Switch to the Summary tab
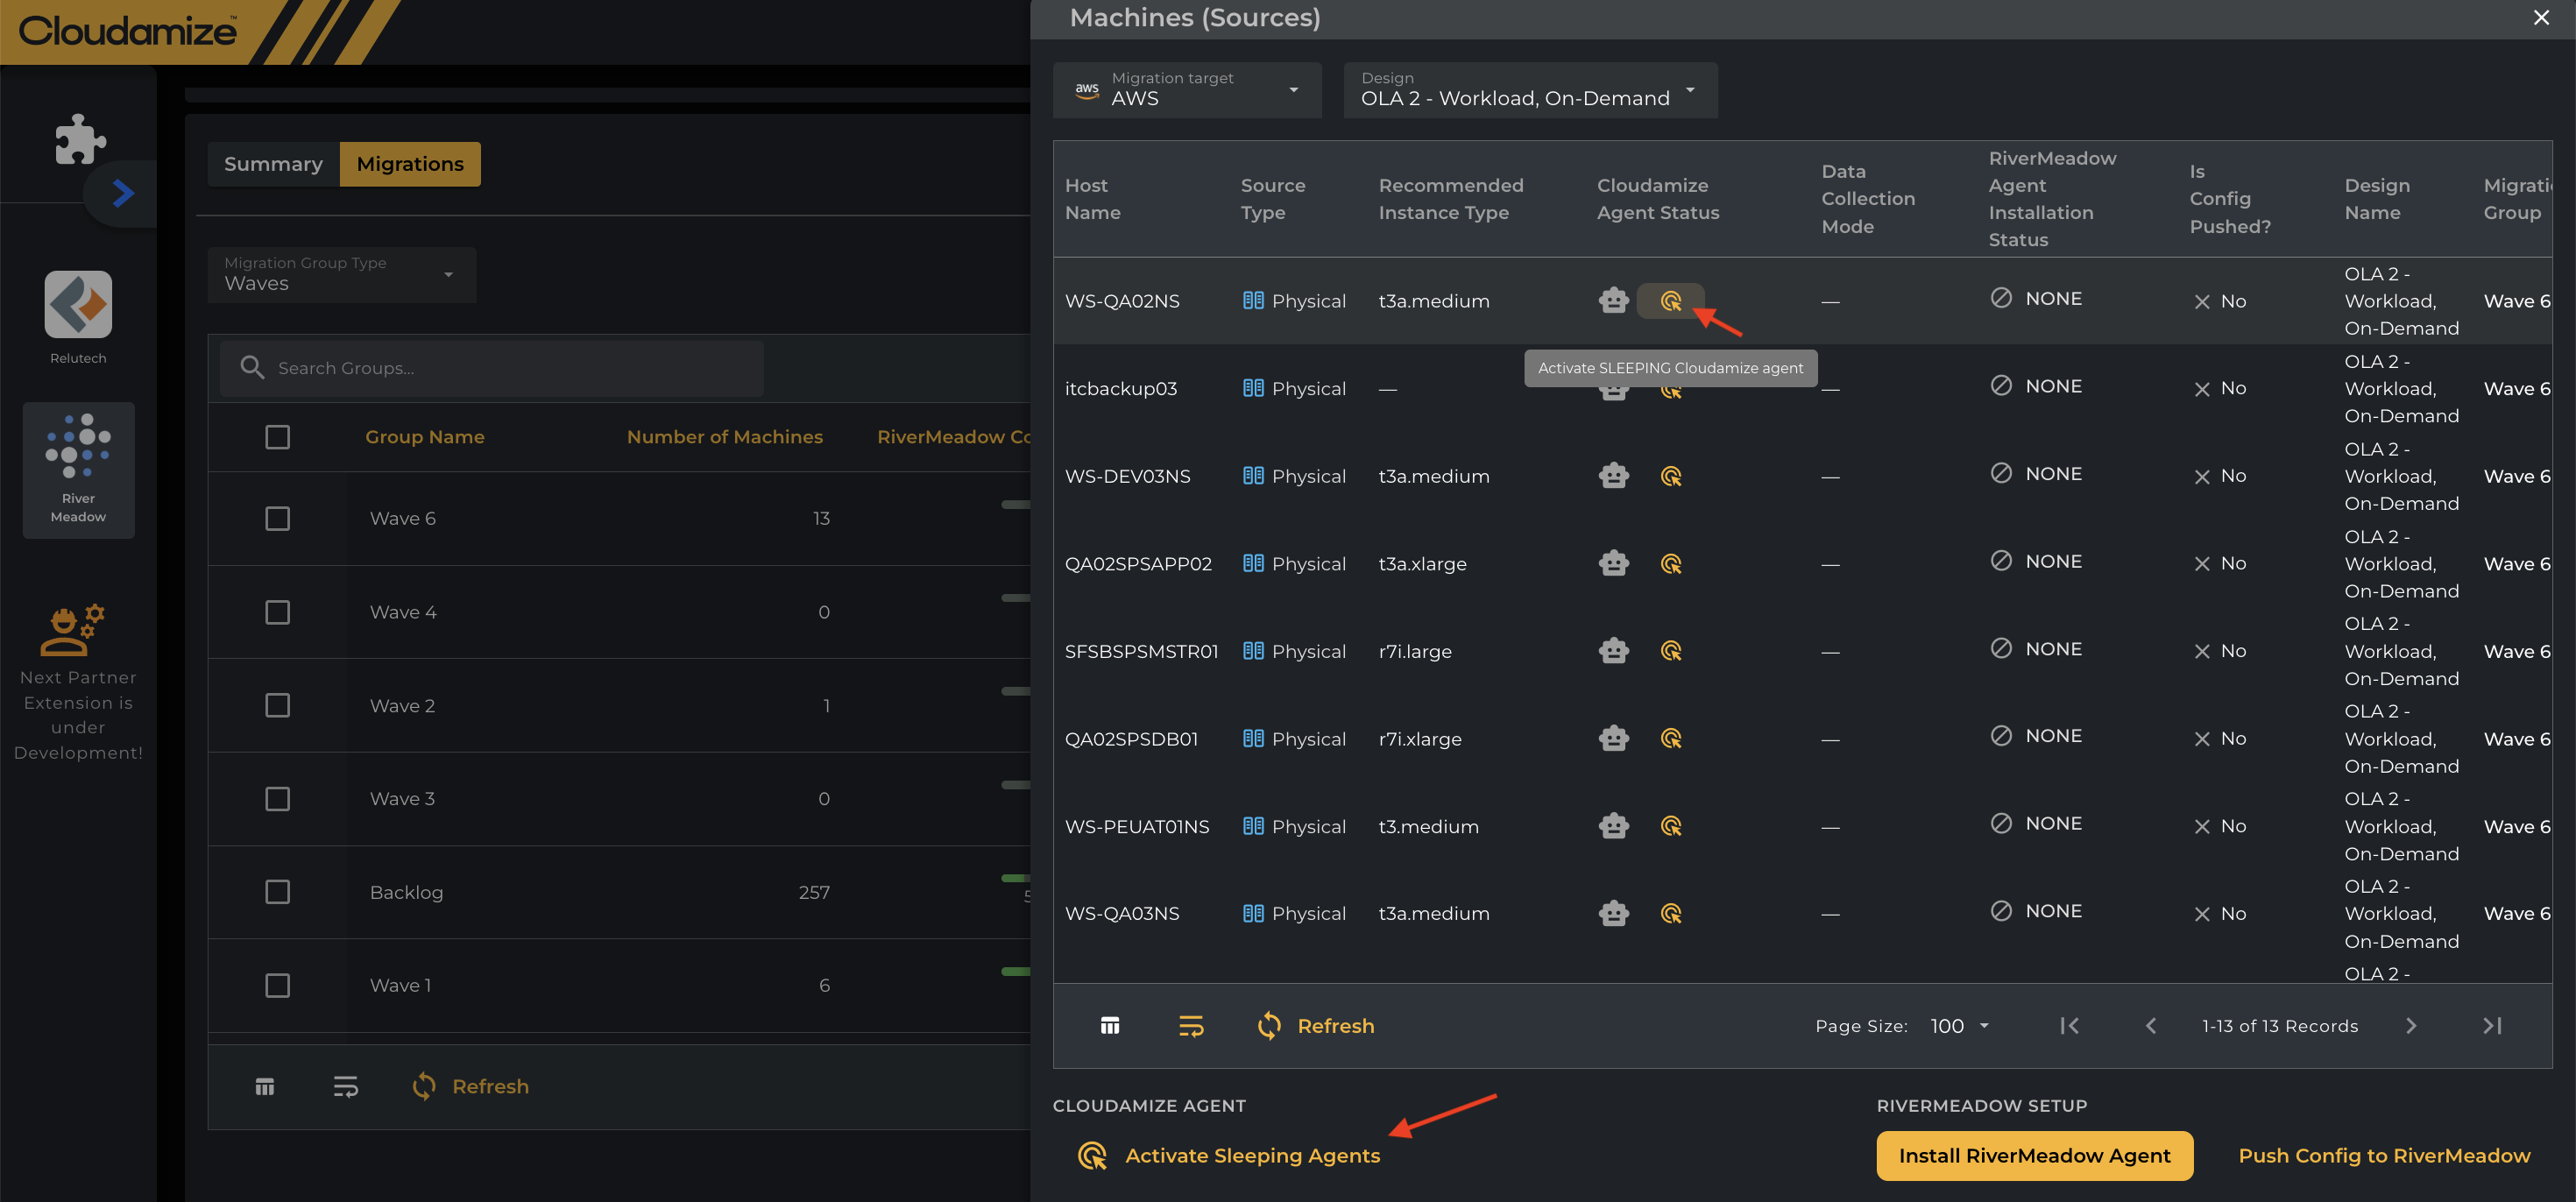 point(273,164)
